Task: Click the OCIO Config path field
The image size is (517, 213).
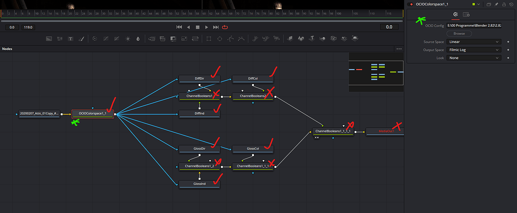Action: 474,25
